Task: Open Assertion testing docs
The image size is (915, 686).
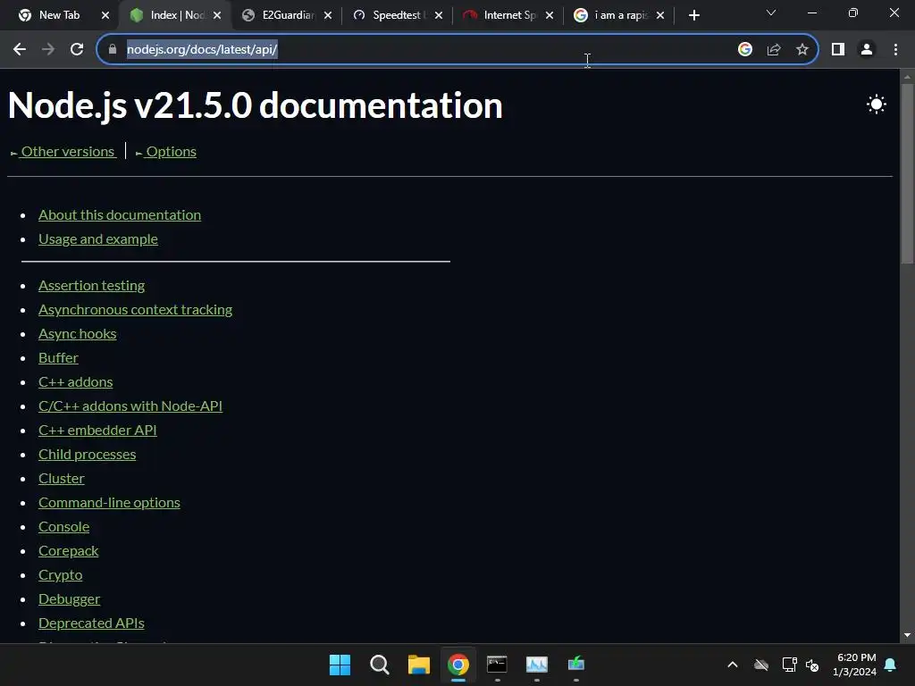Action: [92, 285]
